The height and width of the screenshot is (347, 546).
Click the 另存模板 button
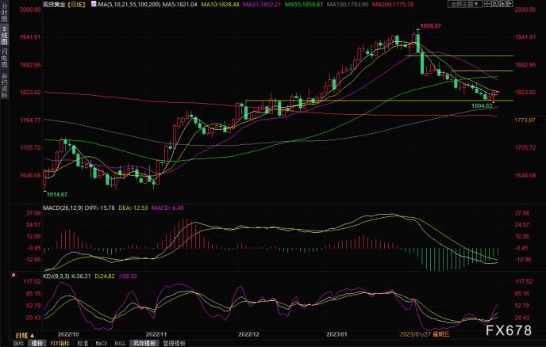[144, 343]
